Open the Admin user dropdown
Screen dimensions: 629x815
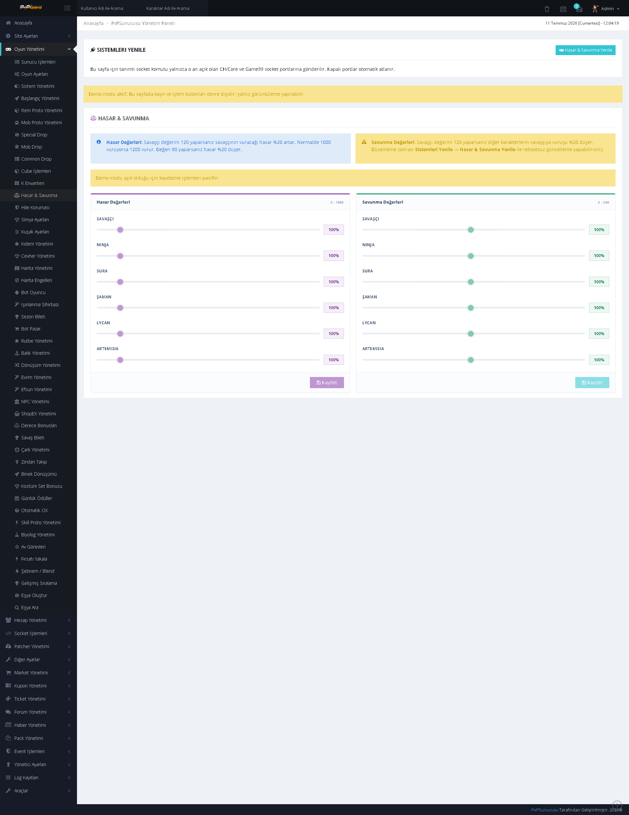[x=606, y=9]
